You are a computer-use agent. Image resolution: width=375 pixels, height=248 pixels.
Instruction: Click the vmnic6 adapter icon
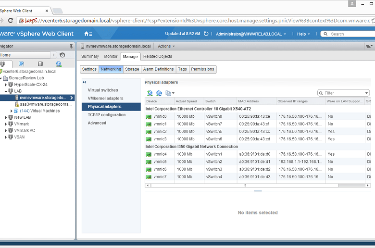(x=149, y=170)
